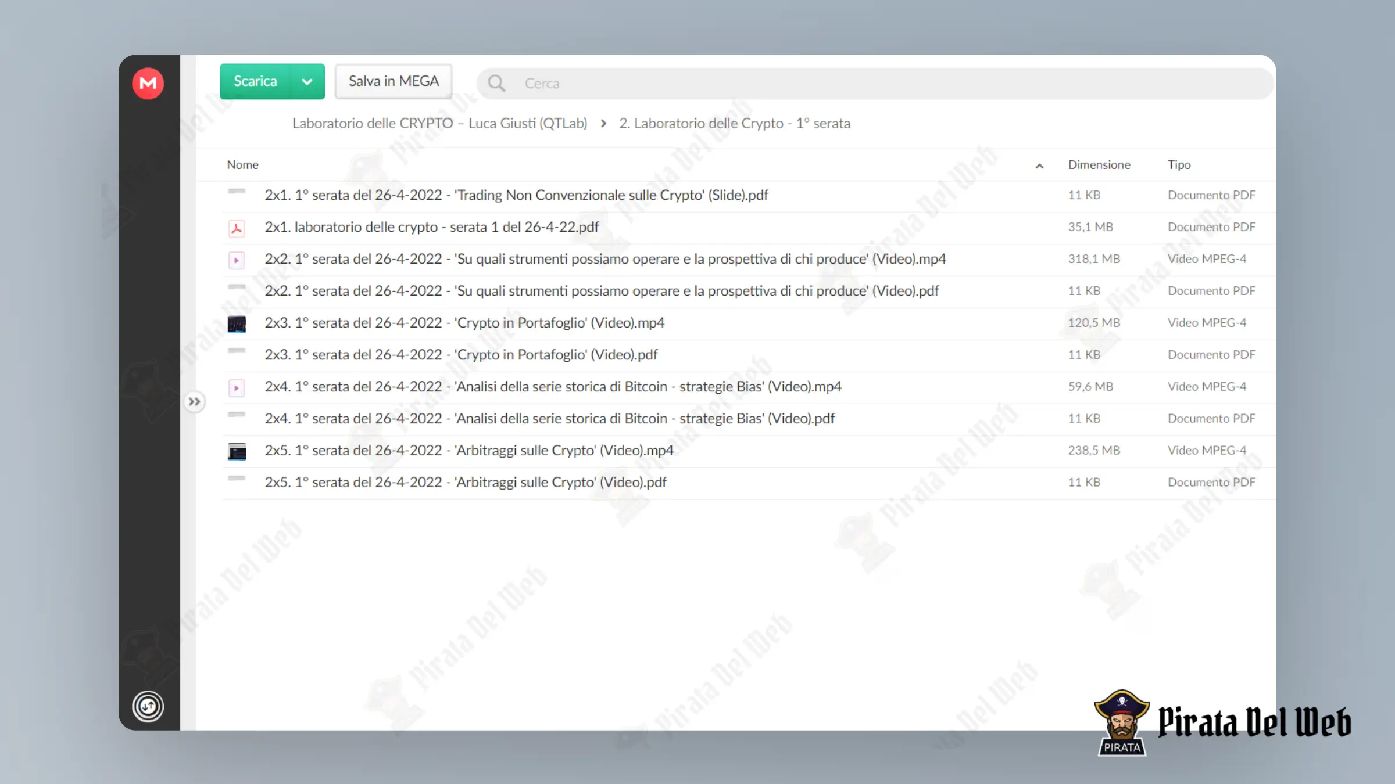Open the 2. Laboratorio delle Crypto breadcrumb

click(x=735, y=123)
